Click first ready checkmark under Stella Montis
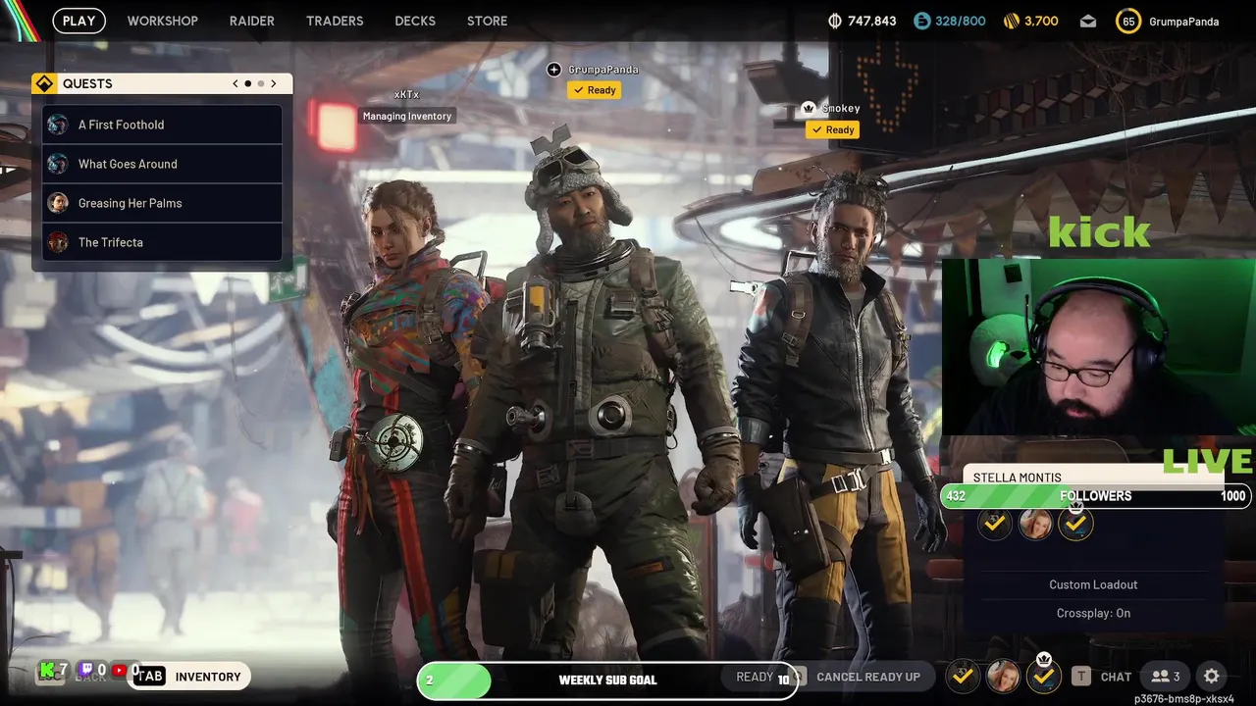The image size is (1256, 706). (995, 524)
